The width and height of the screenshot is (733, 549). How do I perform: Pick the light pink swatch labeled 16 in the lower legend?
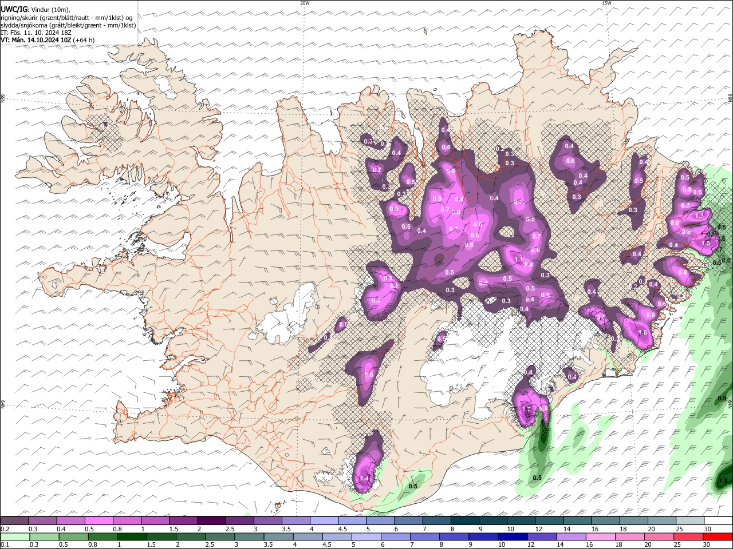600,536
